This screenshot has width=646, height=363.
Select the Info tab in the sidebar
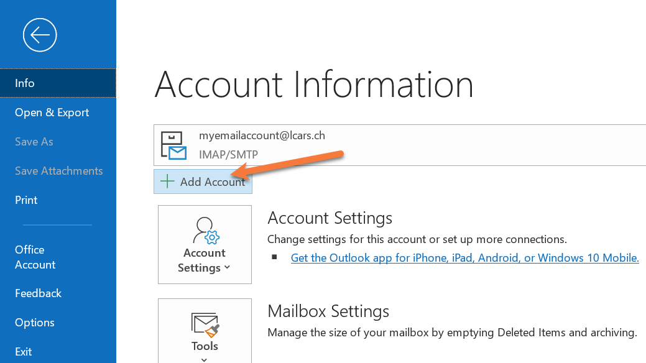(25, 83)
